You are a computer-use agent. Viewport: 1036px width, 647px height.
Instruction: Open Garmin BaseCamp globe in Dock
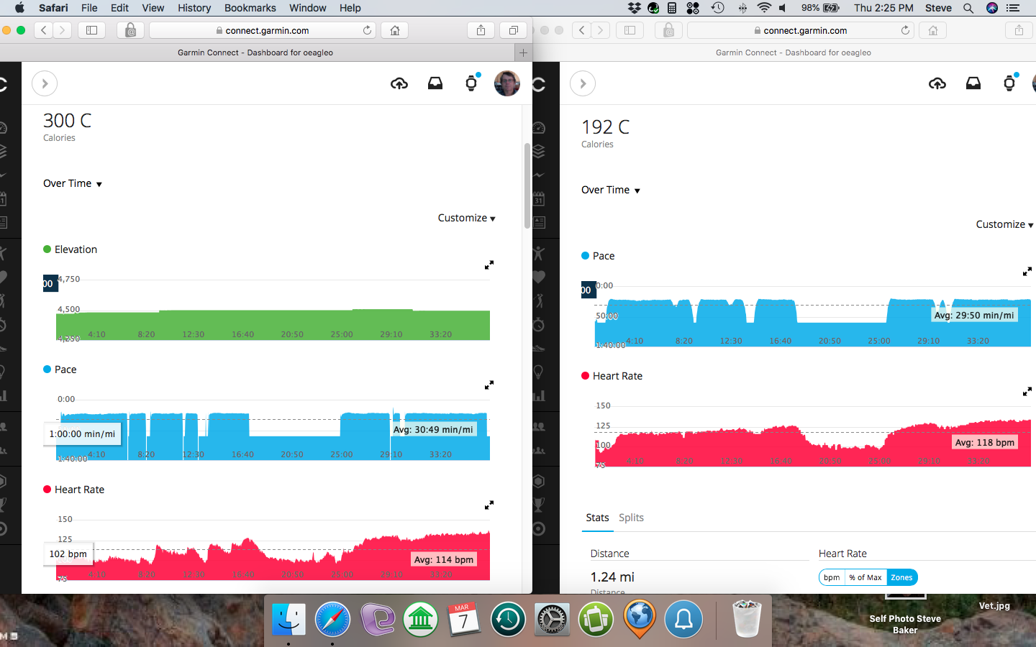640,620
